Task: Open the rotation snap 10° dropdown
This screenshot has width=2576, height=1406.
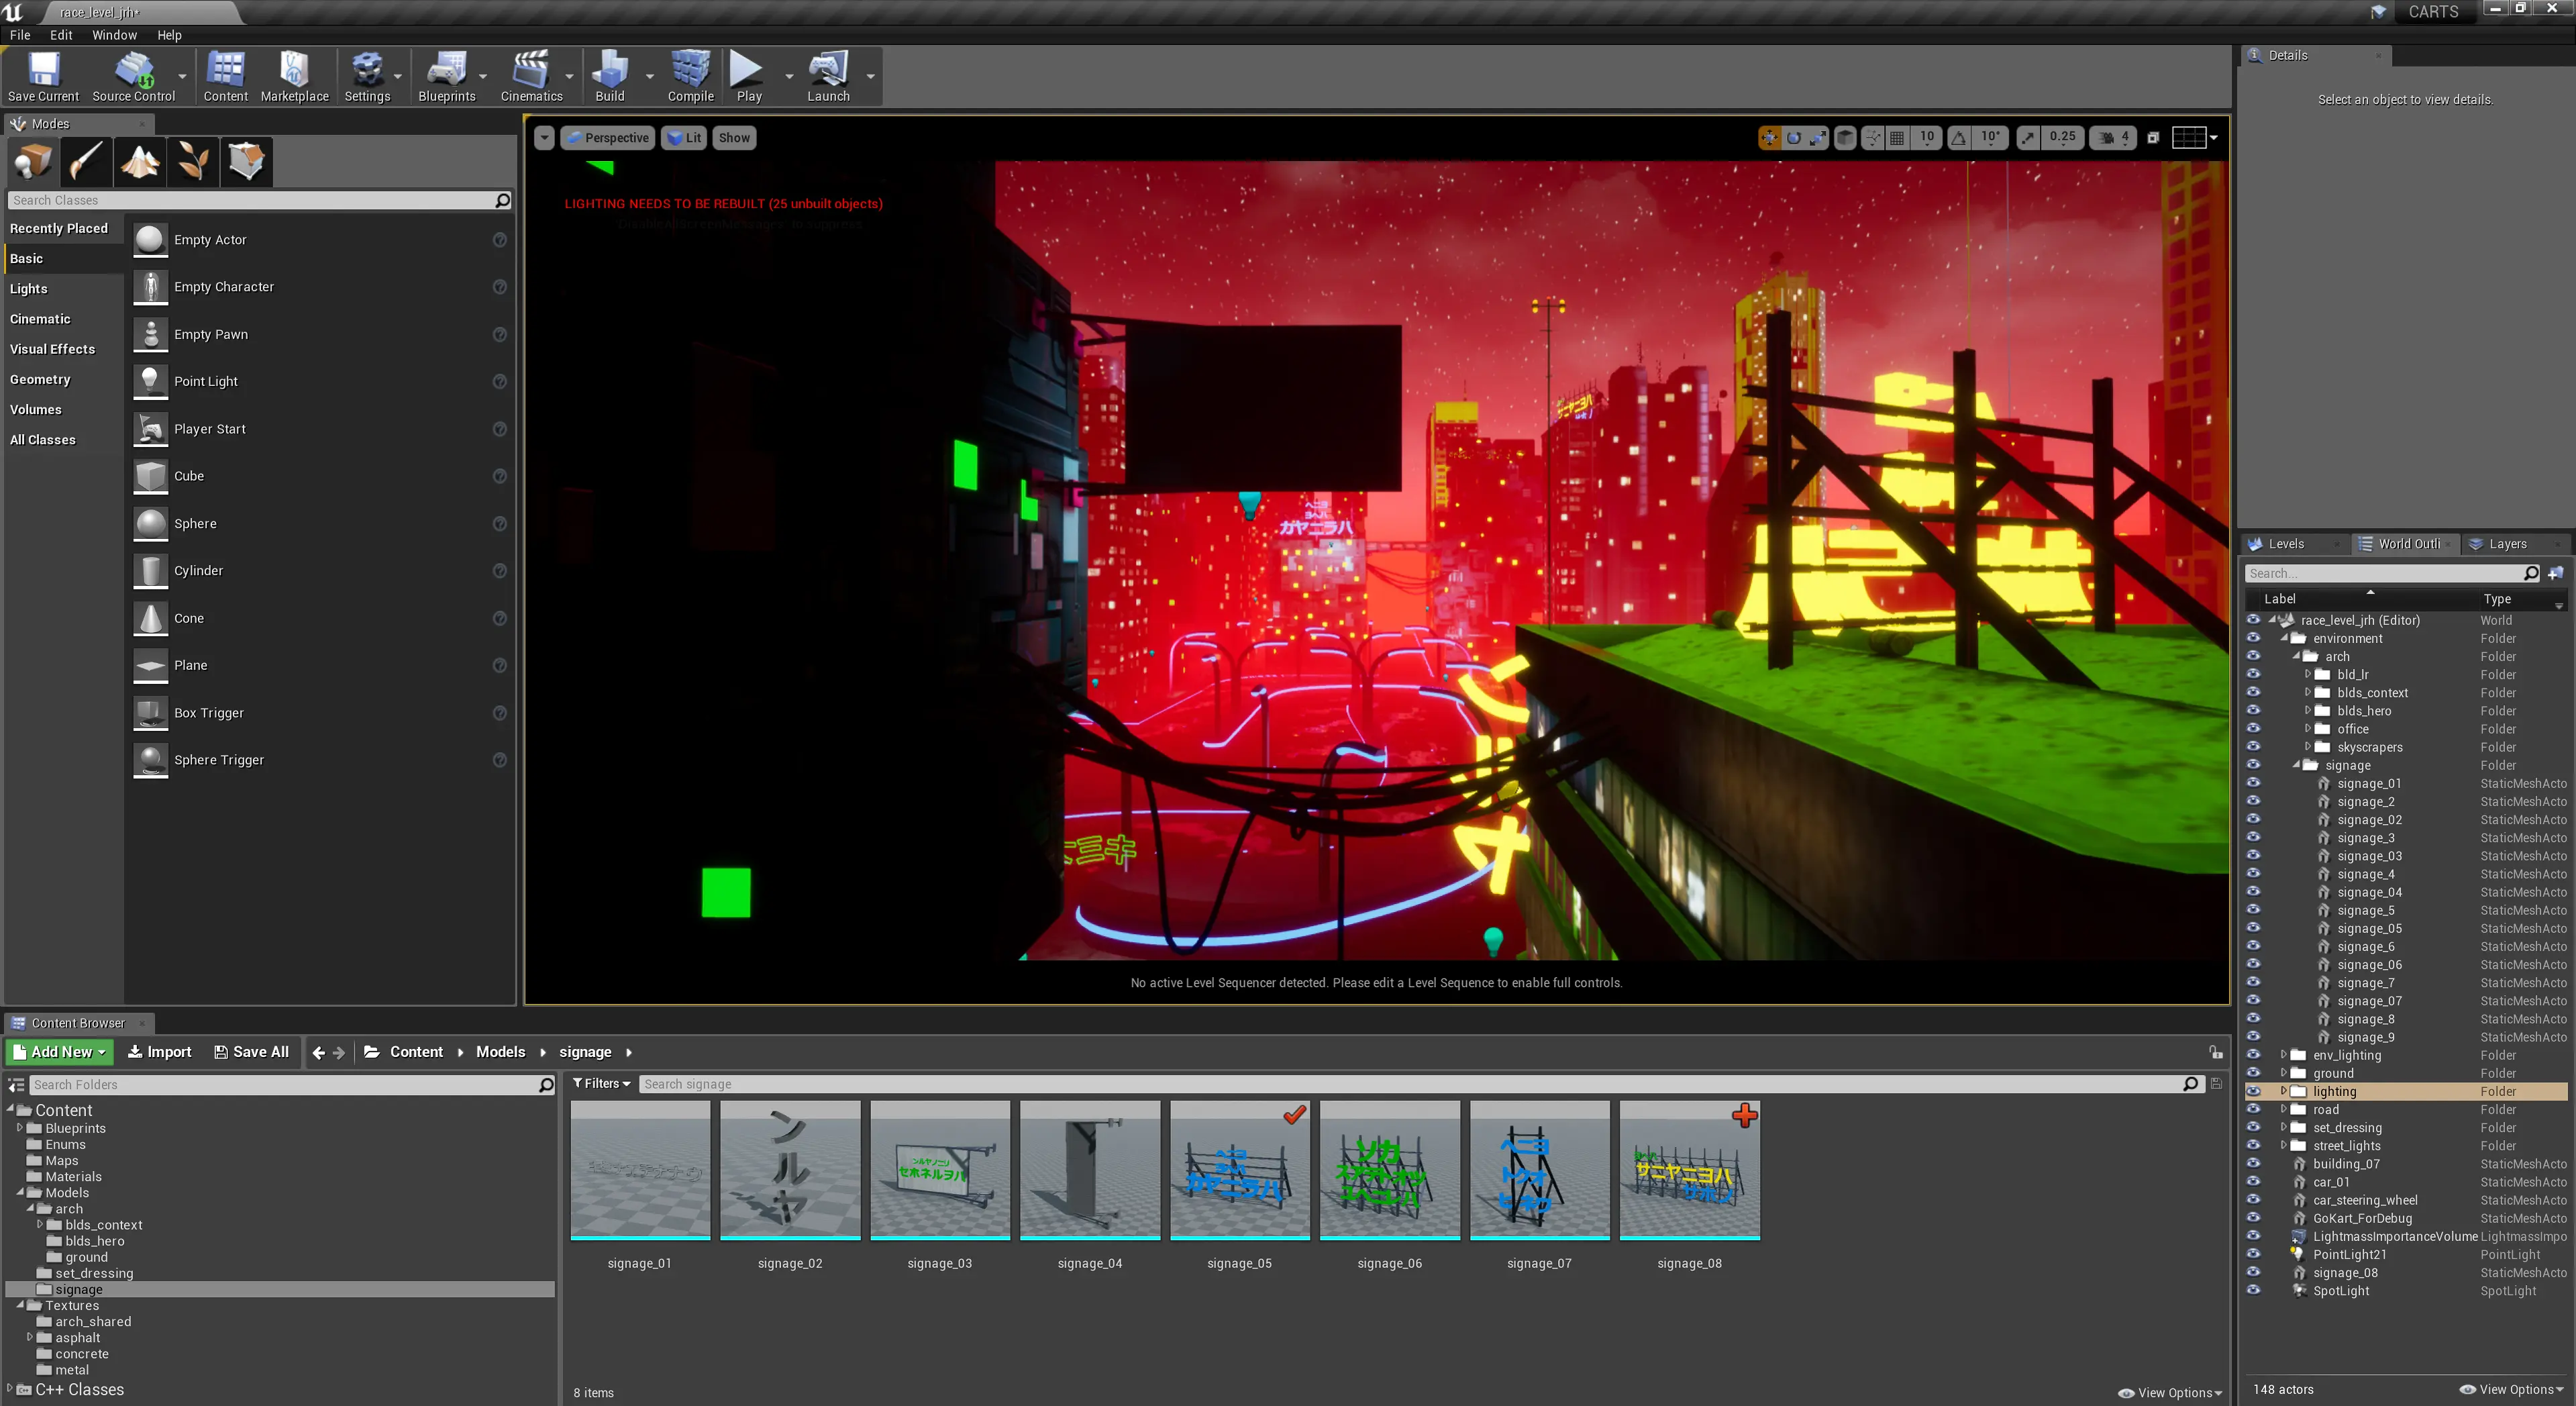Action: click(1991, 137)
